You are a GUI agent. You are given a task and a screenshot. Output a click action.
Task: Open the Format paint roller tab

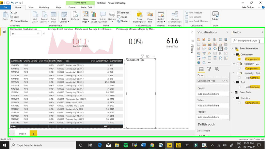[209, 69]
